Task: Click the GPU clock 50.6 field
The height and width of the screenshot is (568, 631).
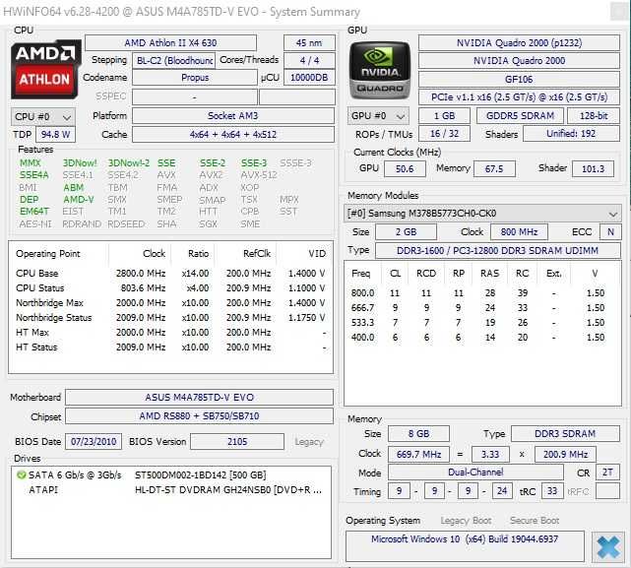Action: coord(405,168)
